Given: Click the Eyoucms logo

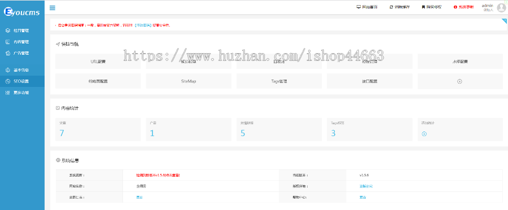Looking at the screenshot, I should pos(21,12).
